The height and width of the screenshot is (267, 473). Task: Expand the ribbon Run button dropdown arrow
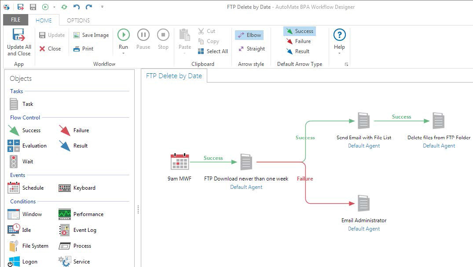(x=123, y=54)
